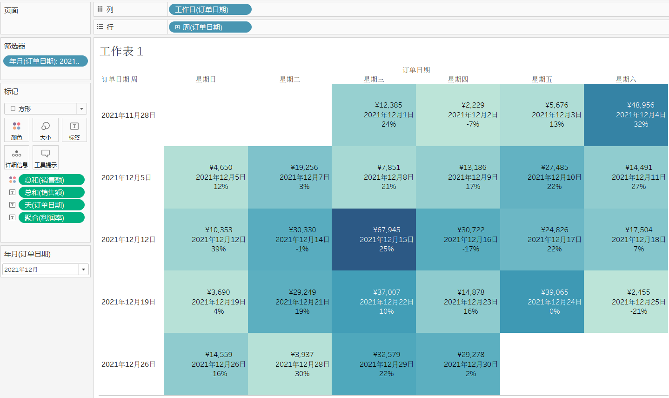Select the 天(订单日期) marks pill

click(52, 205)
